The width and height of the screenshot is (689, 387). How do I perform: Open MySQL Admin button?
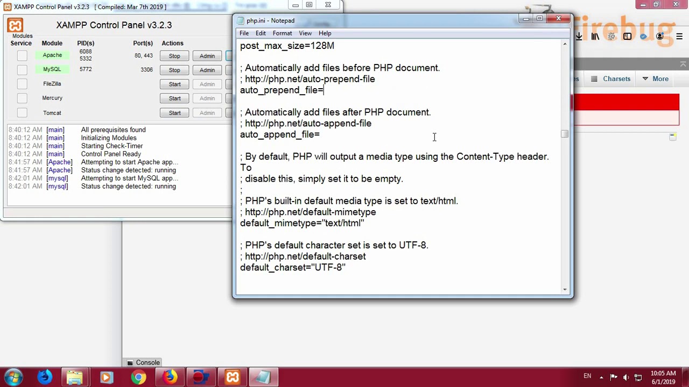tap(207, 70)
